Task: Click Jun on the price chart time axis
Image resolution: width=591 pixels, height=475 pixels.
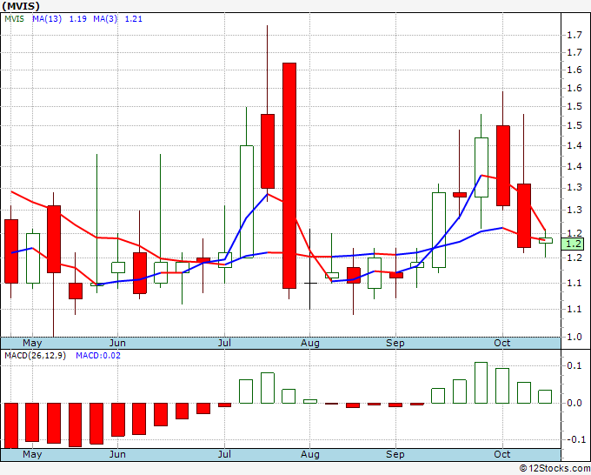Action: coord(117,343)
